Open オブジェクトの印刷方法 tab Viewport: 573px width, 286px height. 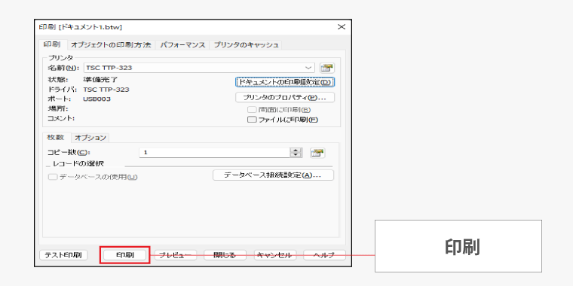pyautogui.click(x=111, y=45)
